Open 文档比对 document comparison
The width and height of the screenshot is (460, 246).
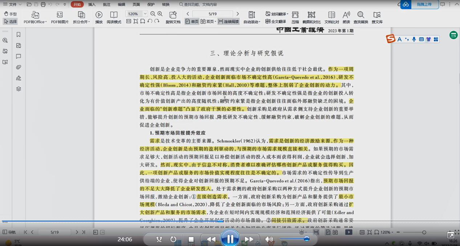(x=331, y=17)
